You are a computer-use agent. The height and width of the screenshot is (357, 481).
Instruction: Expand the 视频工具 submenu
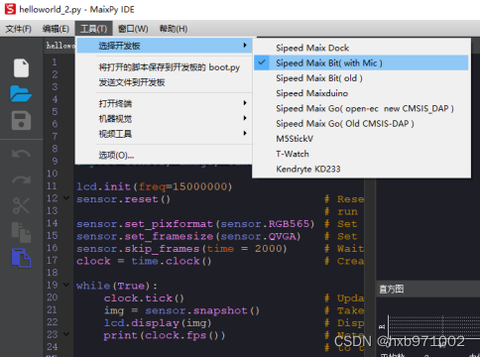click(x=165, y=134)
